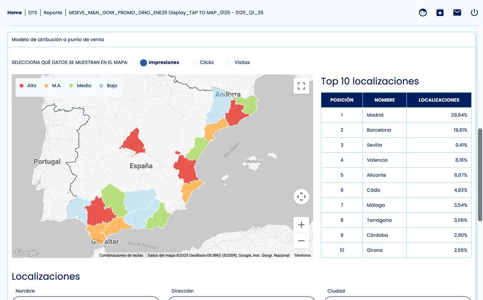
Task: Click the Madrid table cell
Action: [x=385, y=115]
